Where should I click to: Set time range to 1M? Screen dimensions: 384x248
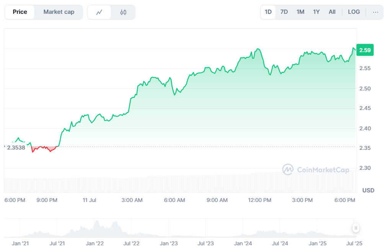tap(300, 12)
